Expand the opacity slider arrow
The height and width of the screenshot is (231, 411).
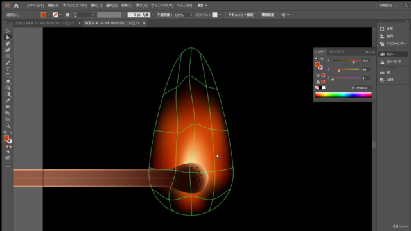(x=191, y=15)
